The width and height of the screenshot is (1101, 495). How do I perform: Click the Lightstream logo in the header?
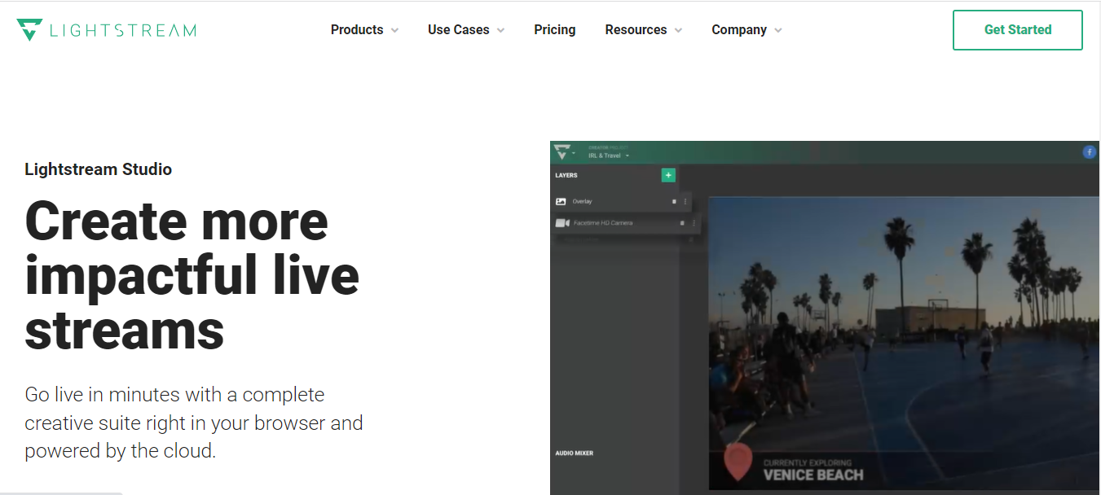click(x=107, y=30)
